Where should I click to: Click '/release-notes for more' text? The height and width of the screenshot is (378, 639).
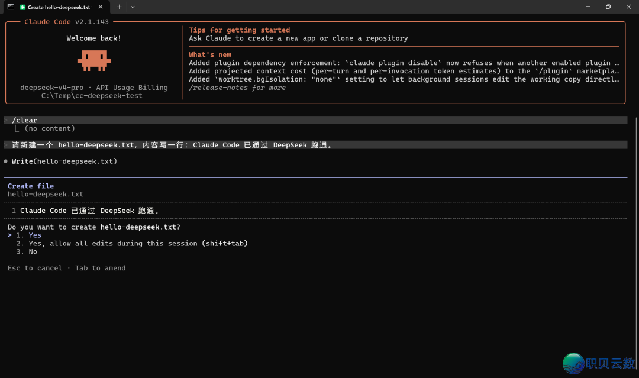pyautogui.click(x=237, y=88)
